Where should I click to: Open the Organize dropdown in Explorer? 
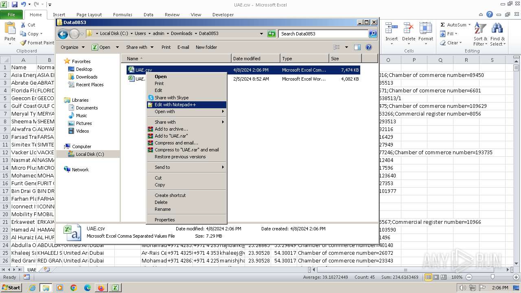pos(72,47)
